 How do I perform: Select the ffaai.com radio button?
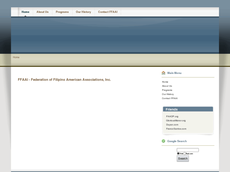[x=184, y=153]
